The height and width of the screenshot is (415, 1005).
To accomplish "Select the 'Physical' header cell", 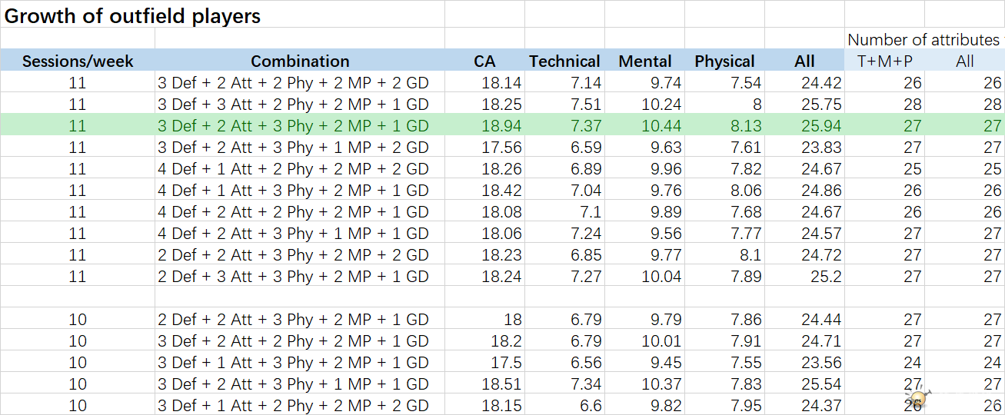I will tap(724, 61).
